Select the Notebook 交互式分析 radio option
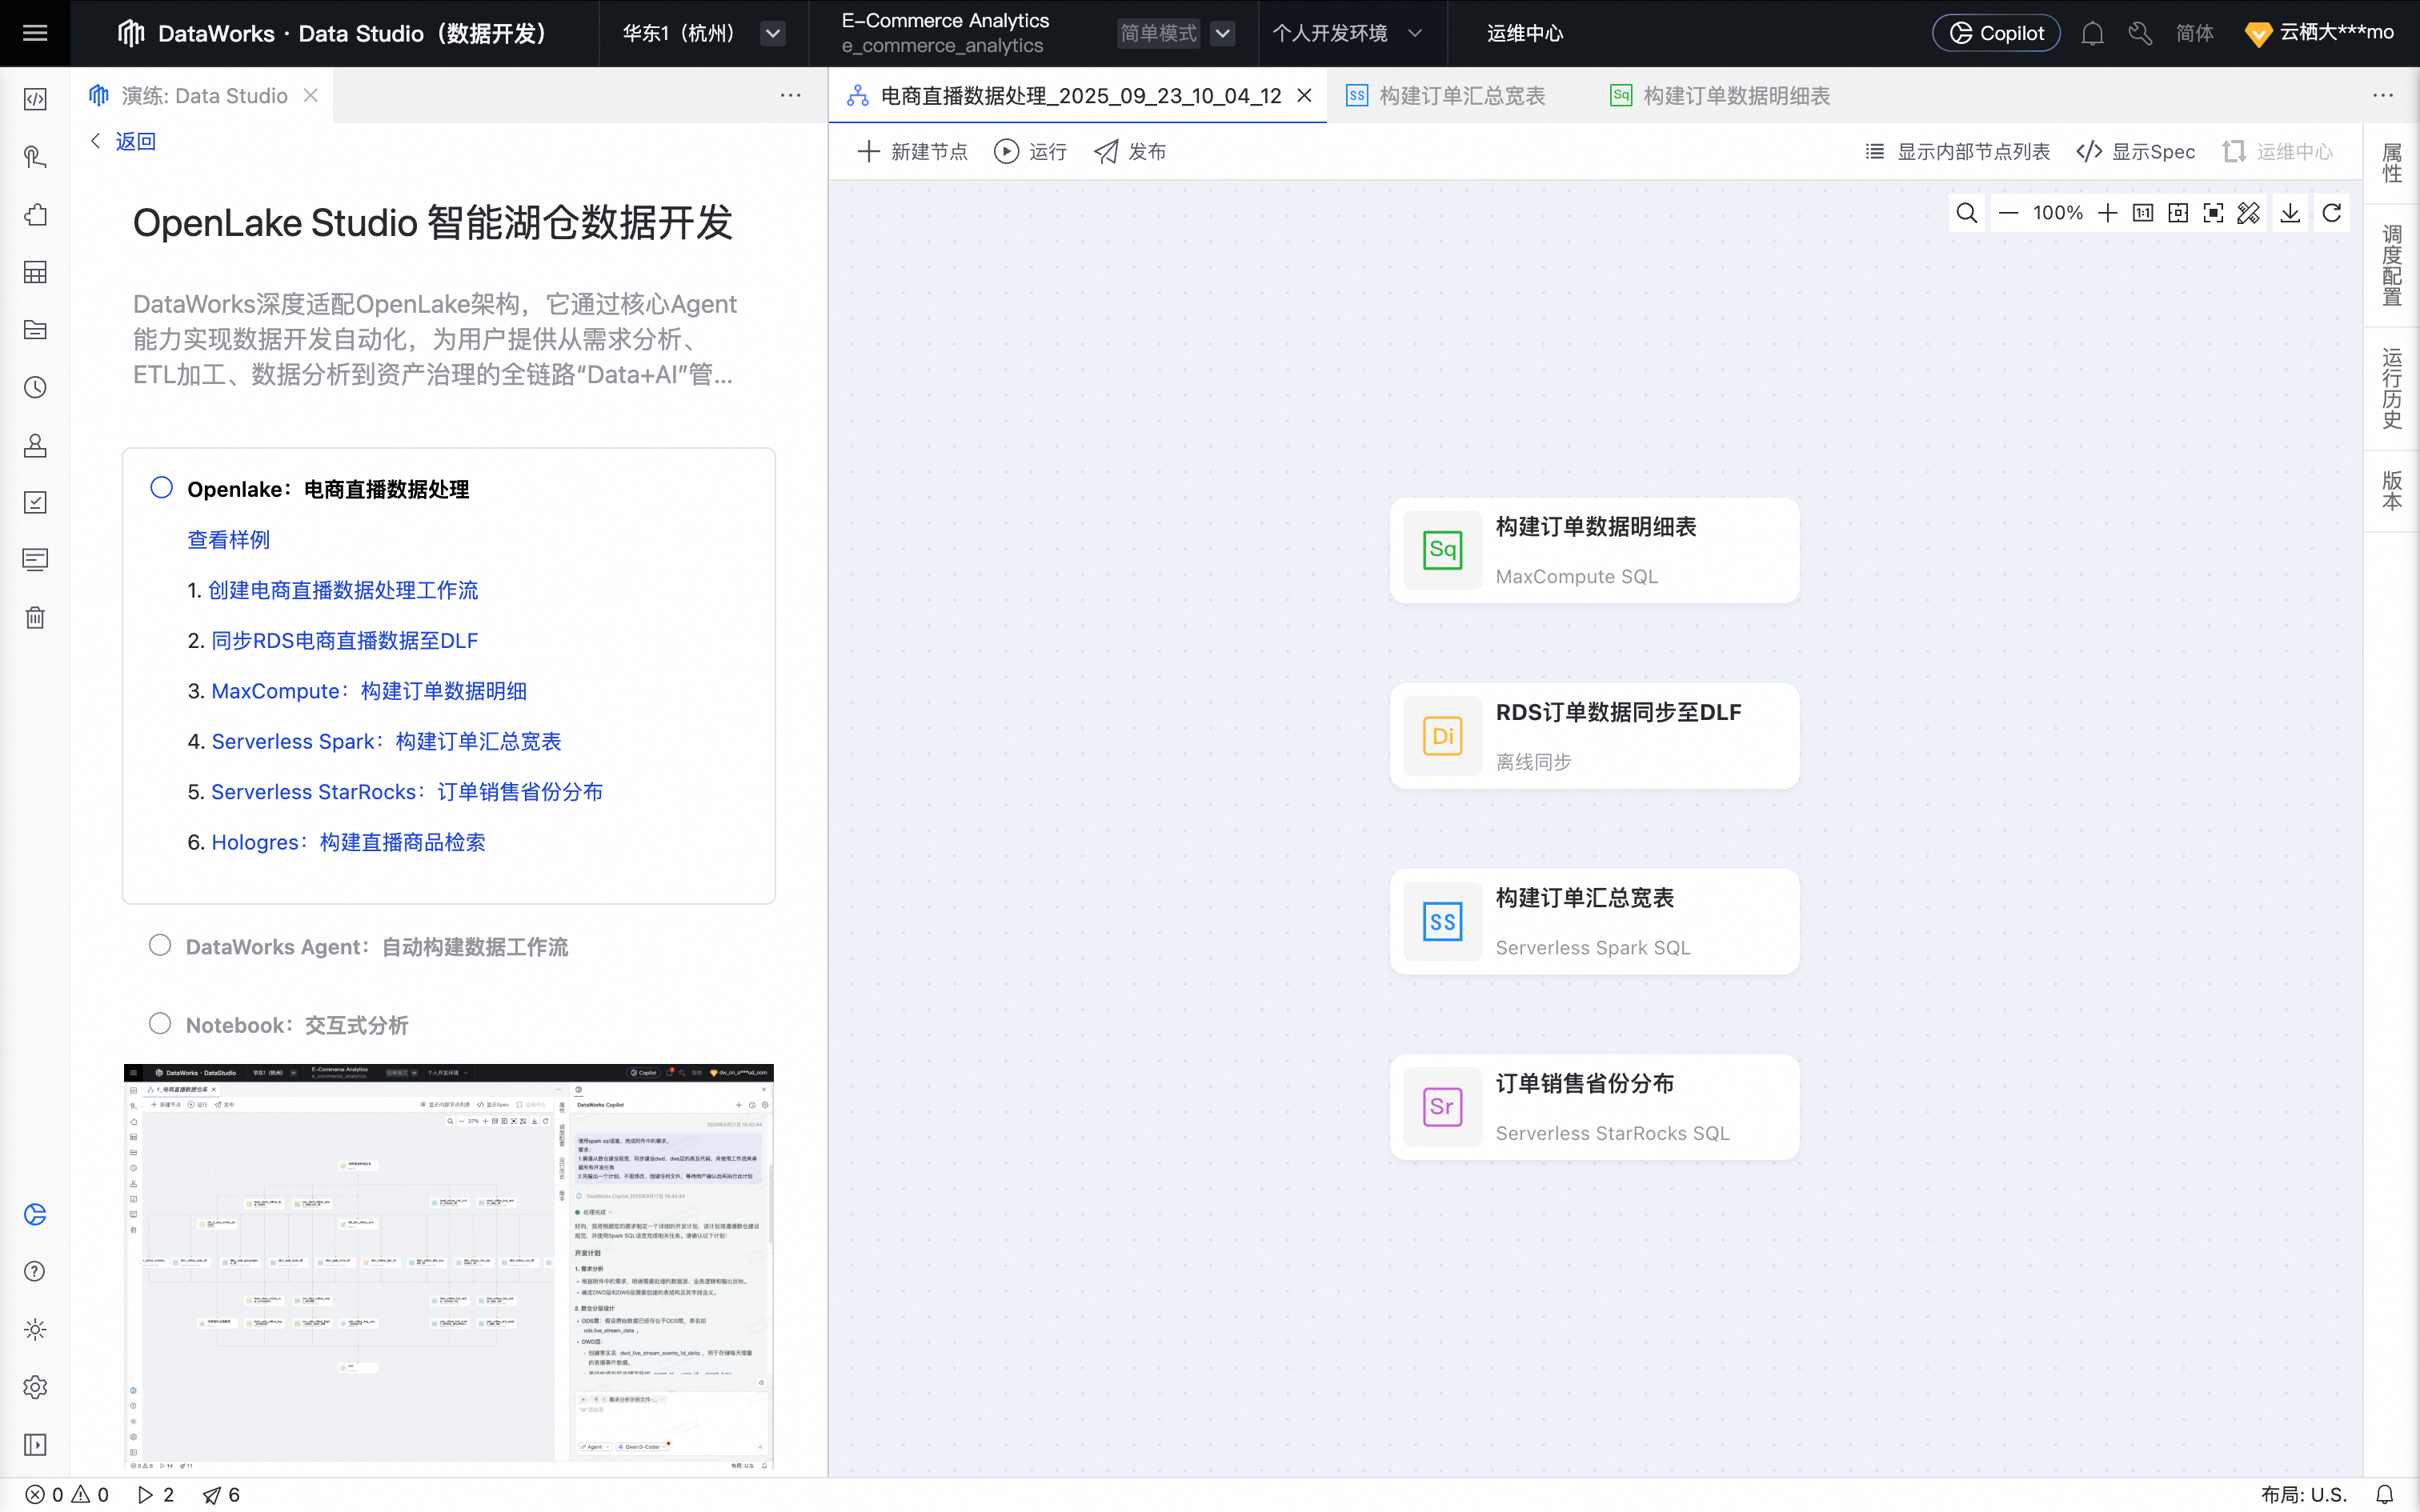2420x1512 pixels. tap(160, 1023)
